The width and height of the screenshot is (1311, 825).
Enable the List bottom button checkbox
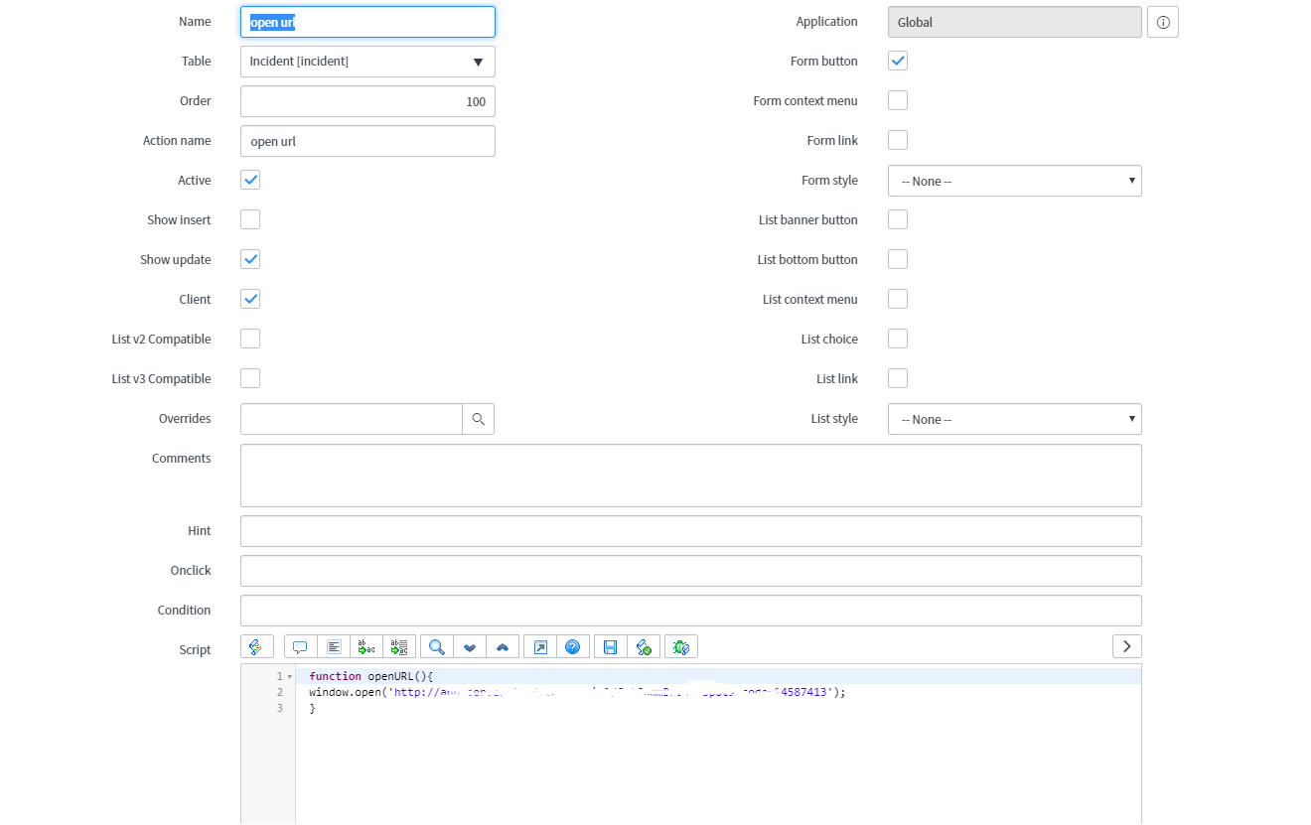898,260
